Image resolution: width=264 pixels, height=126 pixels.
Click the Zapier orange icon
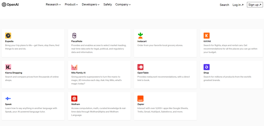click(141, 98)
